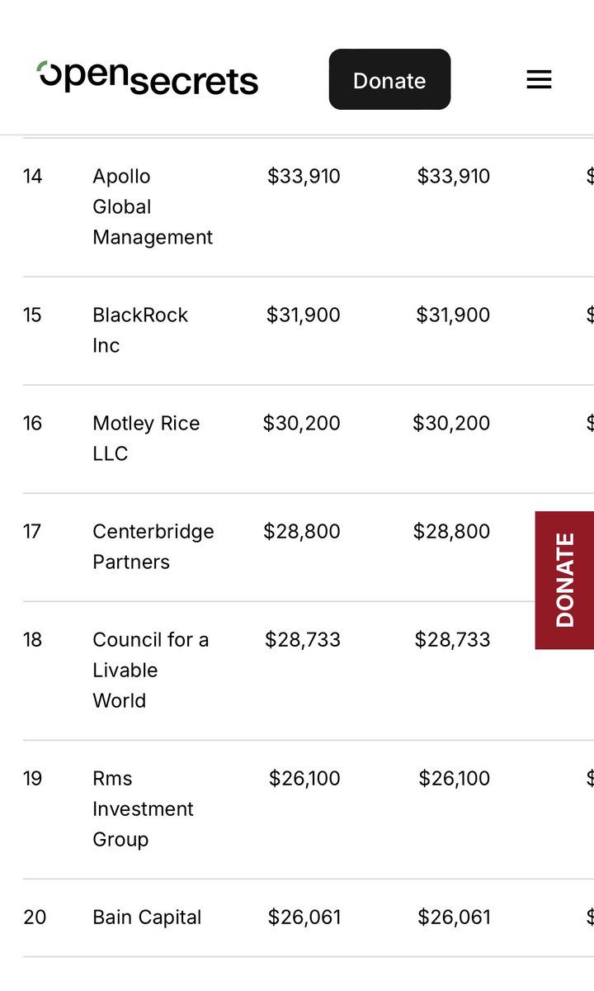594x991 pixels.
Task: Open Apollo Global Management entry
Action: pyautogui.click(x=152, y=206)
